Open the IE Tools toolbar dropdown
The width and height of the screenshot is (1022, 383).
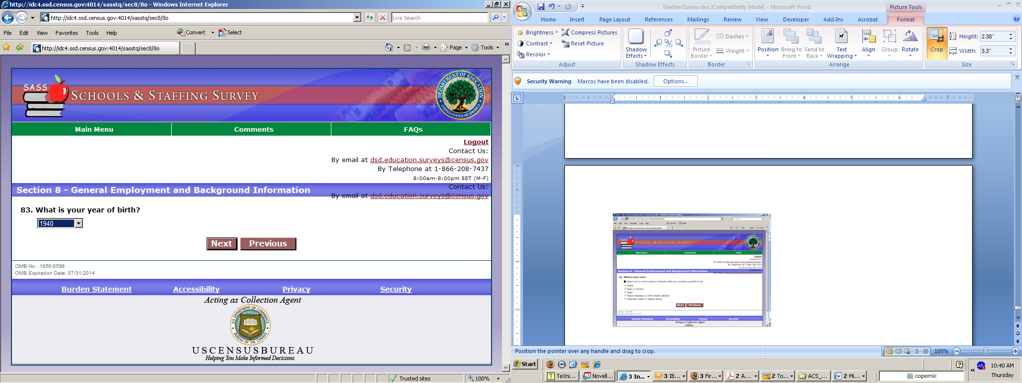coord(486,47)
